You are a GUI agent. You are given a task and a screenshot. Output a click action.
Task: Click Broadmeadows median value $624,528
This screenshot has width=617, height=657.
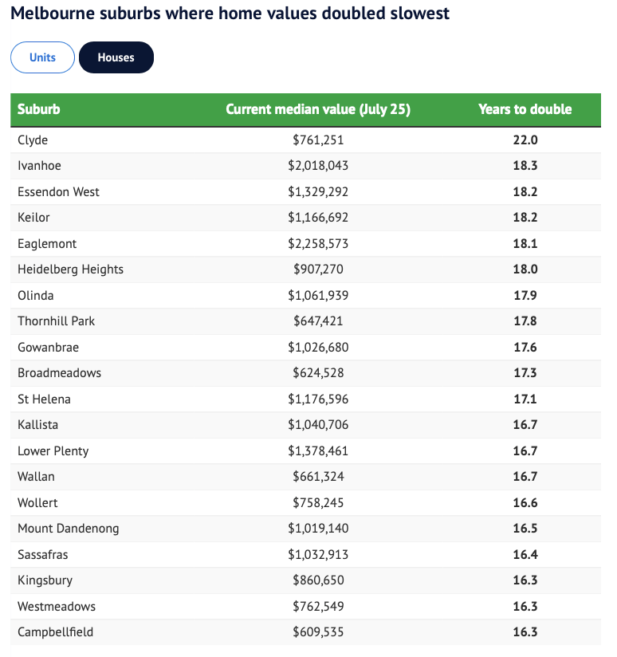coord(318,373)
